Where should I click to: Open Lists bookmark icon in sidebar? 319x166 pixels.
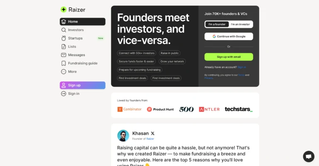tap(64, 46)
